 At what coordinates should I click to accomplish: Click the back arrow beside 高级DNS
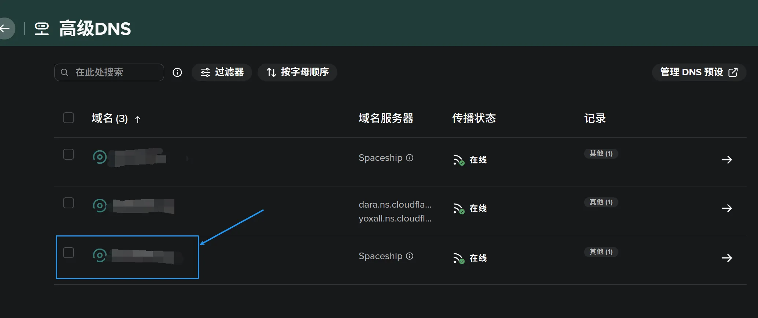tap(5, 29)
